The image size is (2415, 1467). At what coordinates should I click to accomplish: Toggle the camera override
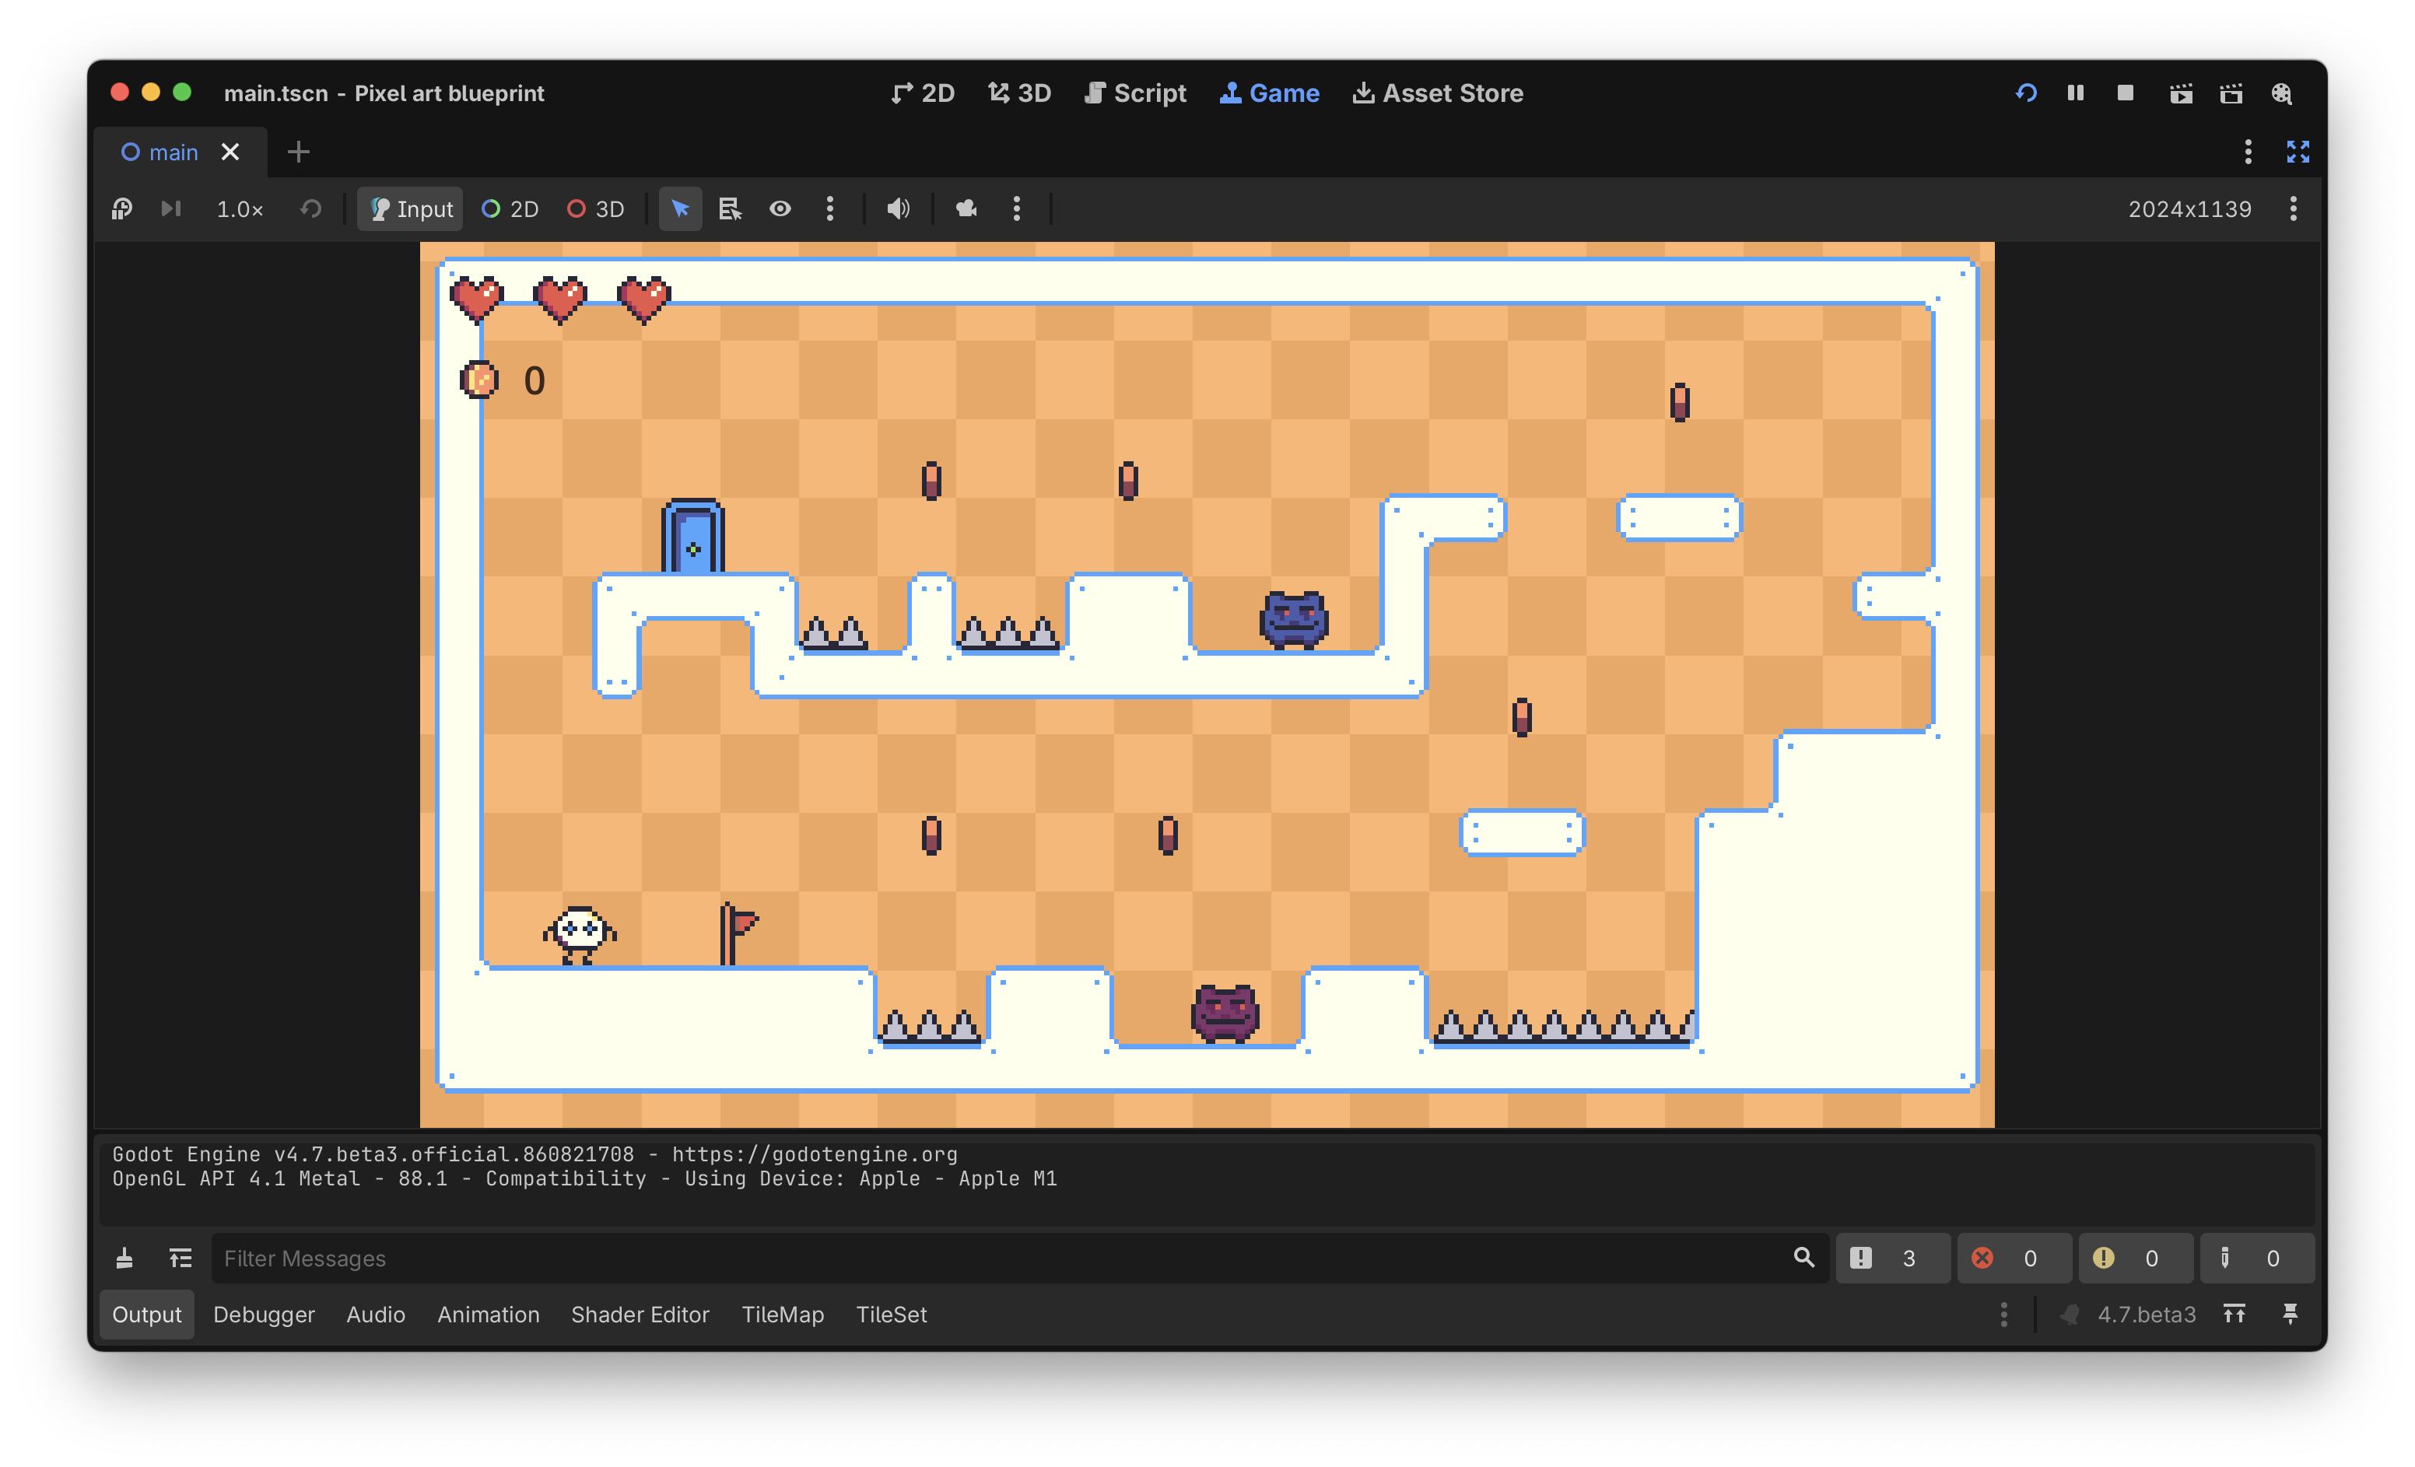pyautogui.click(x=966, y=208)
